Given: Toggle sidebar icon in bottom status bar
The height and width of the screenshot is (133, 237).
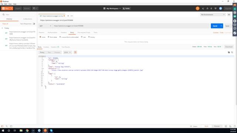Looking at the screenshot, I should click(x=2, y=126).
